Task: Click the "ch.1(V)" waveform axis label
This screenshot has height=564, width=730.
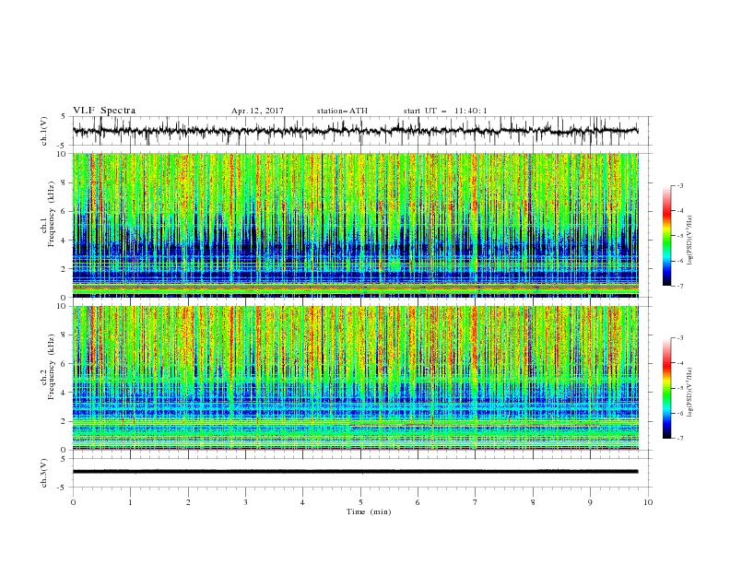Action: coord(44,131)
